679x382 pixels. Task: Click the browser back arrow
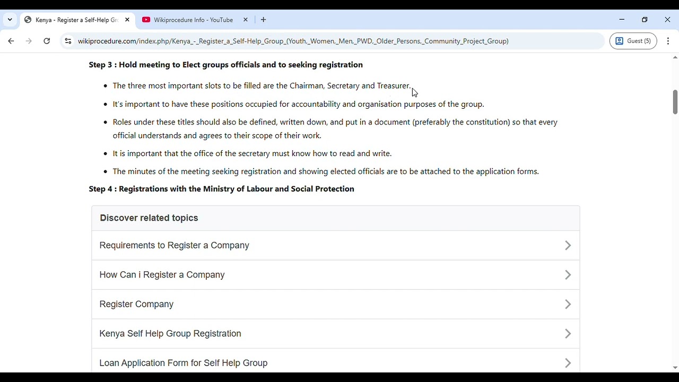point(11,41)
